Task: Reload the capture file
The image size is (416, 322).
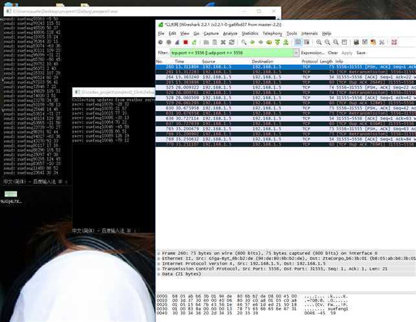Action: [x=231, y=42]
